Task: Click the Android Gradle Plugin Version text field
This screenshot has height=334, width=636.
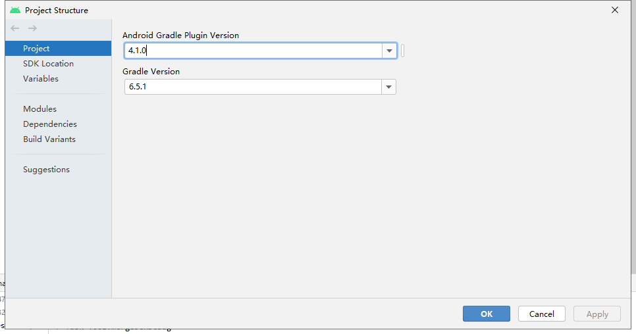Action: [x=253, y=51]
